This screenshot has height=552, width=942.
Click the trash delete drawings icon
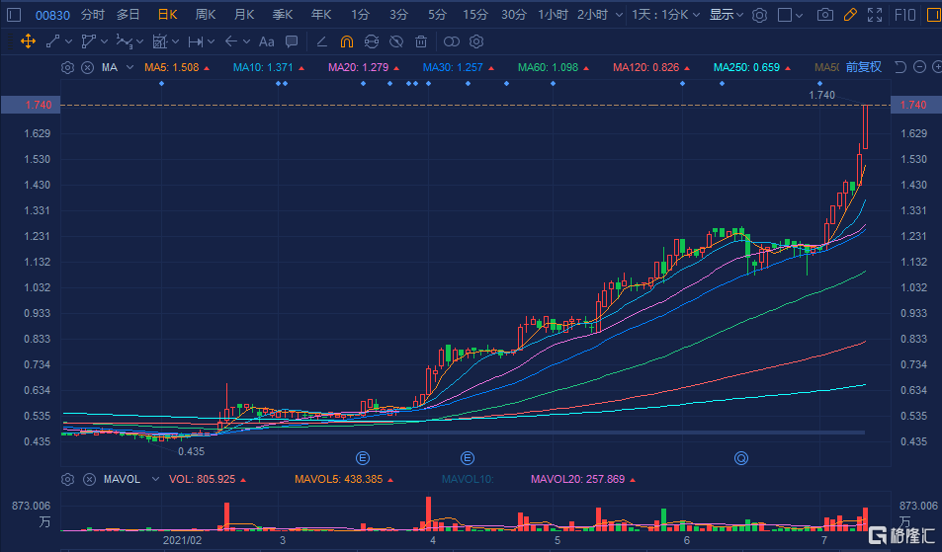point(421,41)
